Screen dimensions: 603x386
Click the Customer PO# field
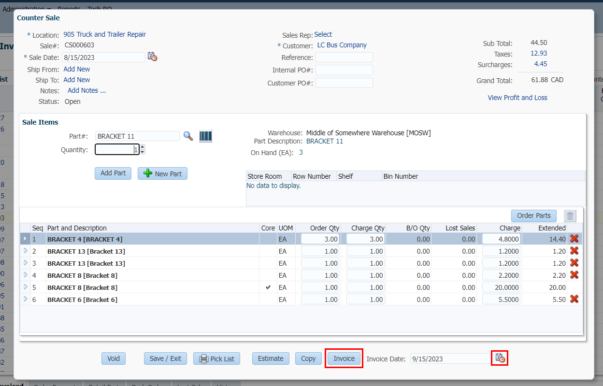click(x=344, y=83)
